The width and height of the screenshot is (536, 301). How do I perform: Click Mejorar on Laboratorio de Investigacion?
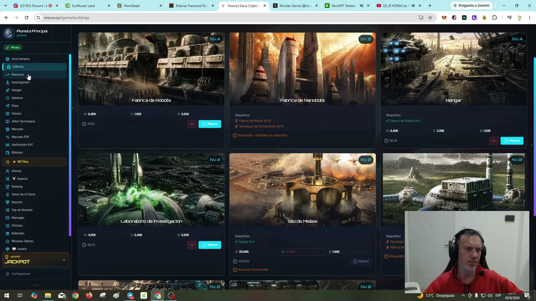pyautogui.click(x=210, y=245)
